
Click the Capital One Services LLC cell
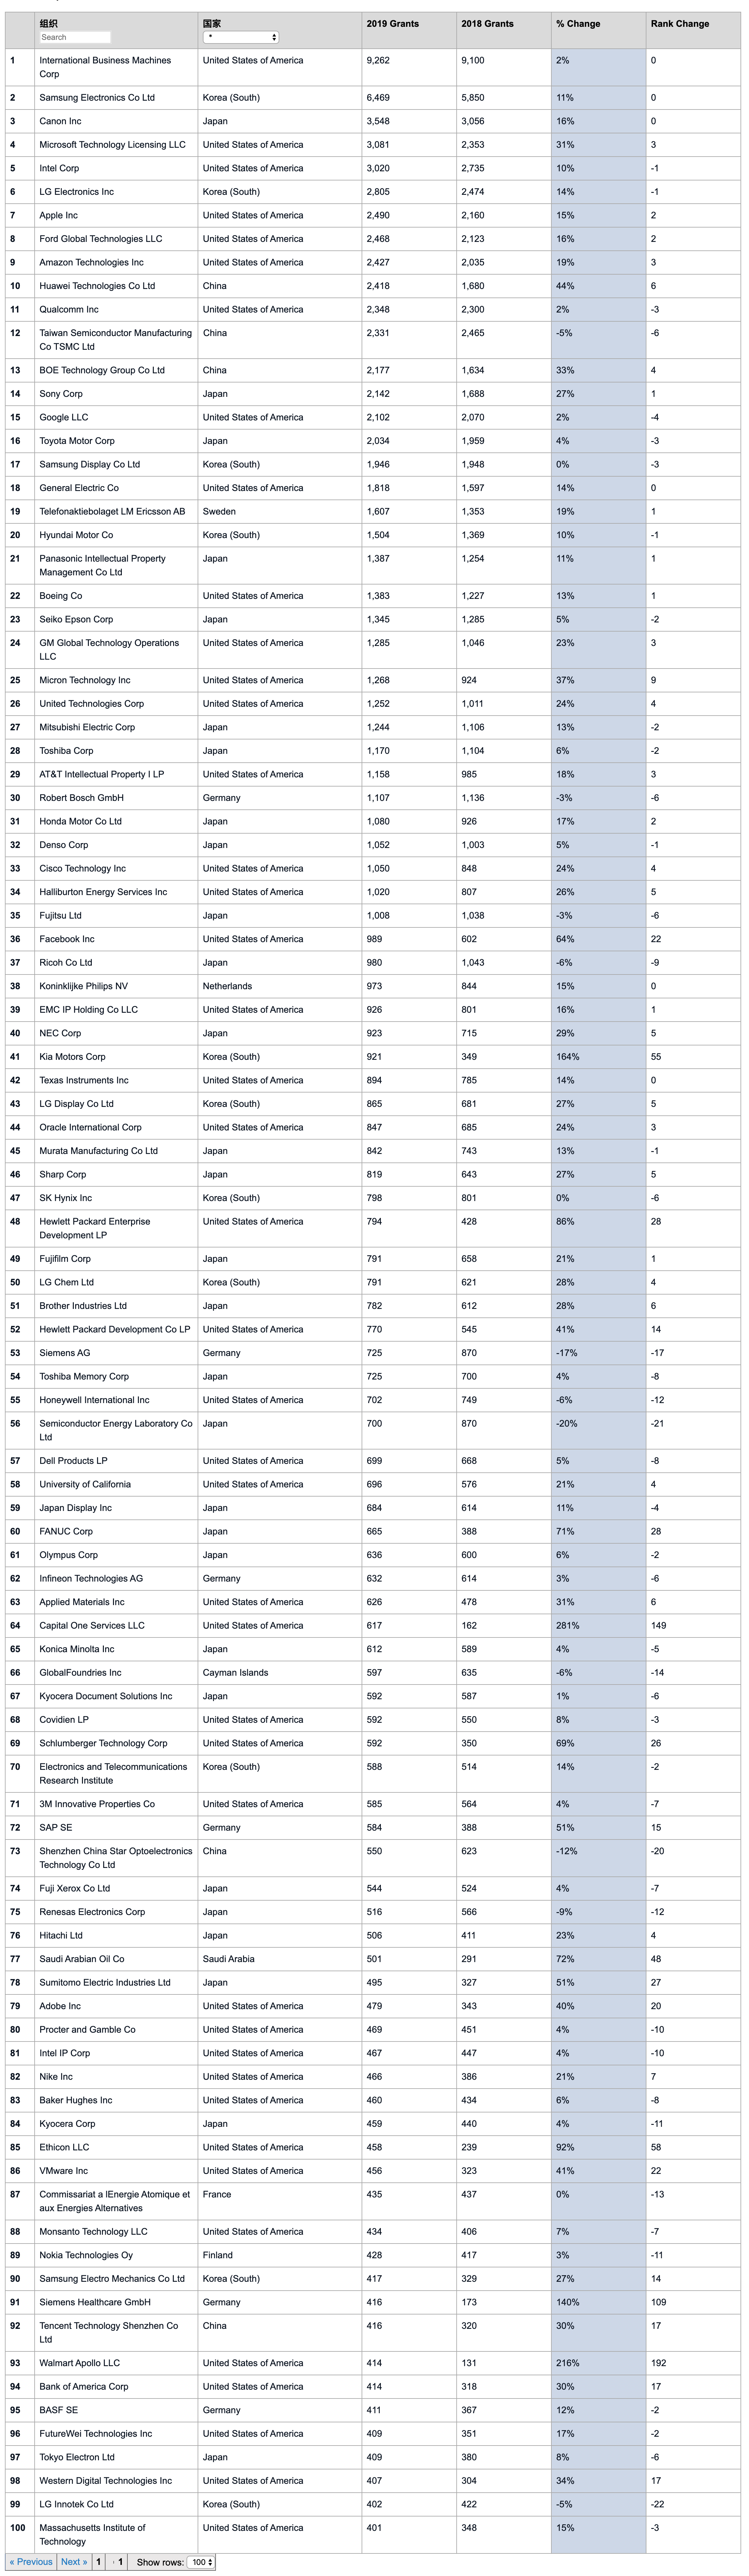click(92, 1626)
